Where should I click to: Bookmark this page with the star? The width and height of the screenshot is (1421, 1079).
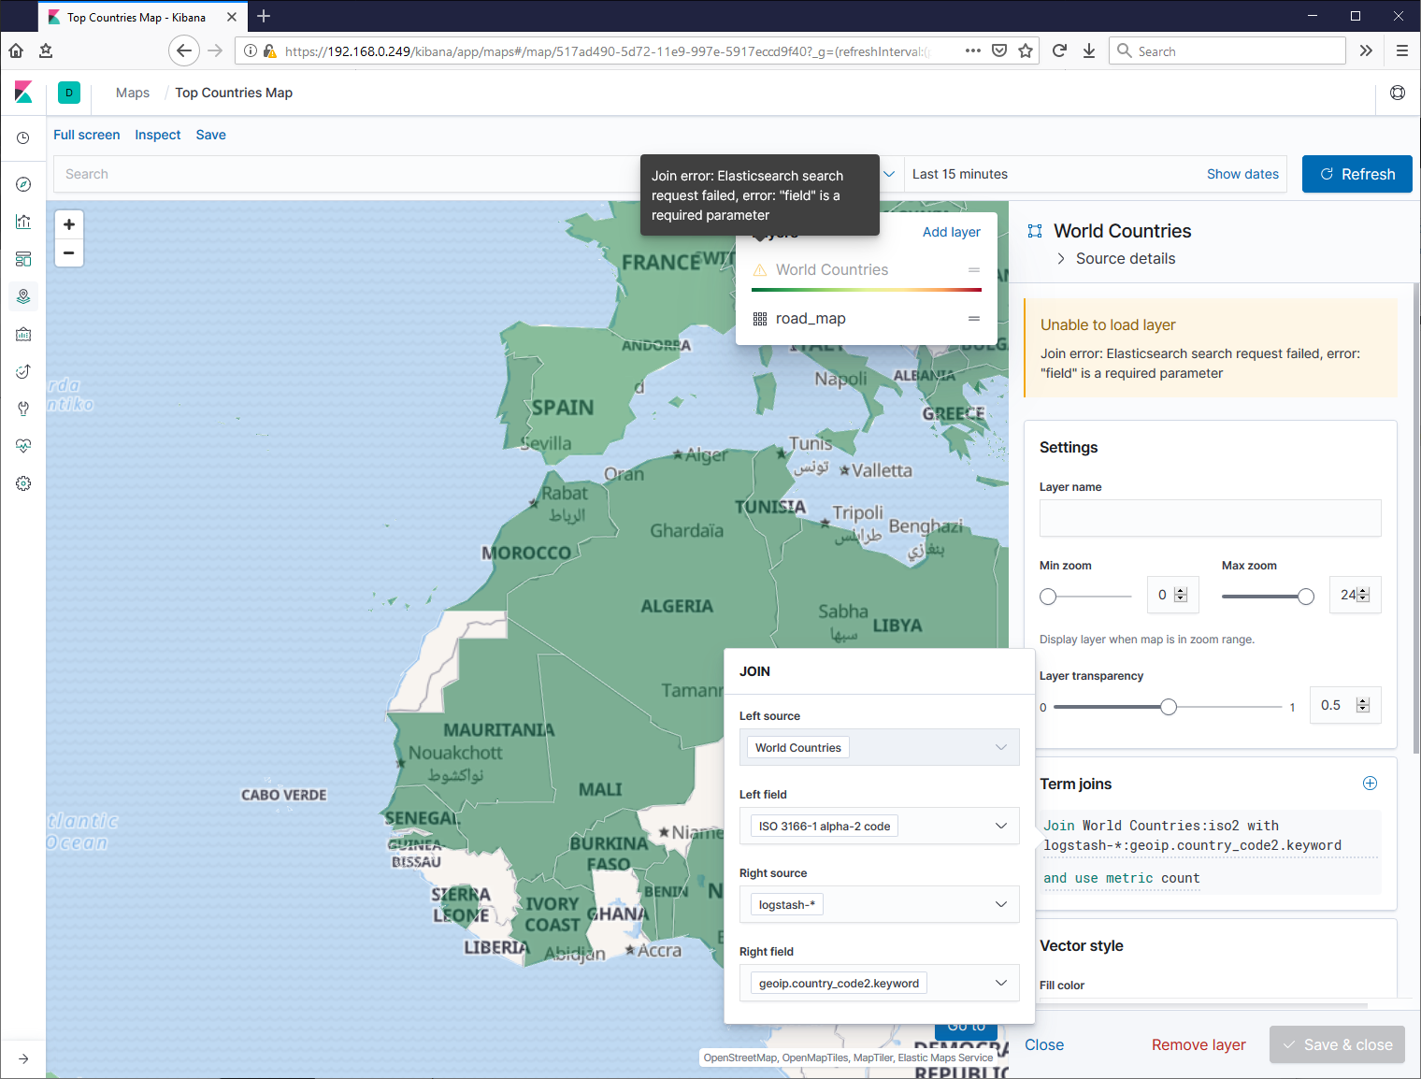tap(1026, 50)
